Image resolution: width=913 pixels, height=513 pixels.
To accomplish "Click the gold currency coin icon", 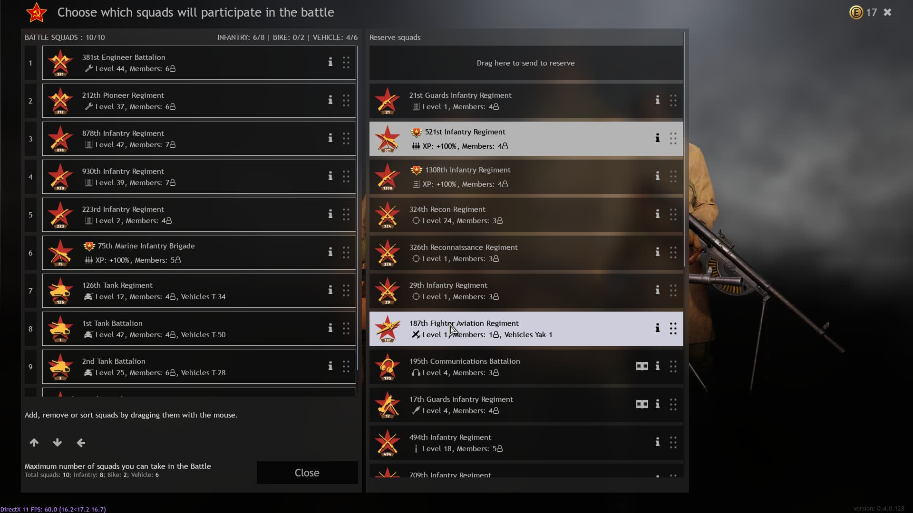I will (856, 12).
